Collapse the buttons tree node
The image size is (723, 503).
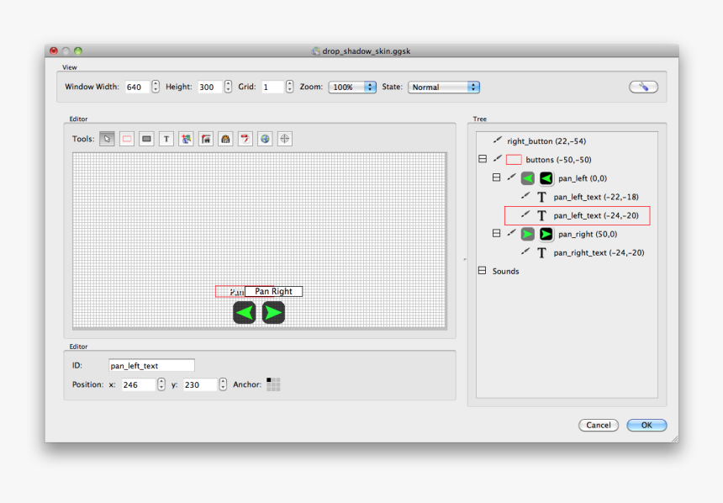(x=483, y=159)
